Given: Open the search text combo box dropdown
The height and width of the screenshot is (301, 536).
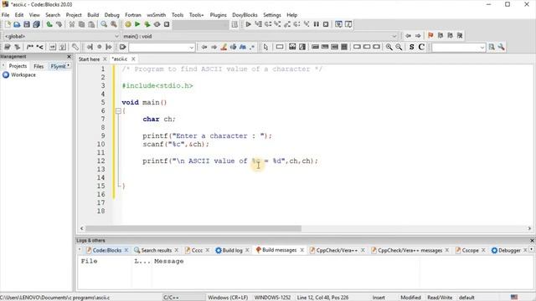Looking at the screenshot, I should [192, 48].
